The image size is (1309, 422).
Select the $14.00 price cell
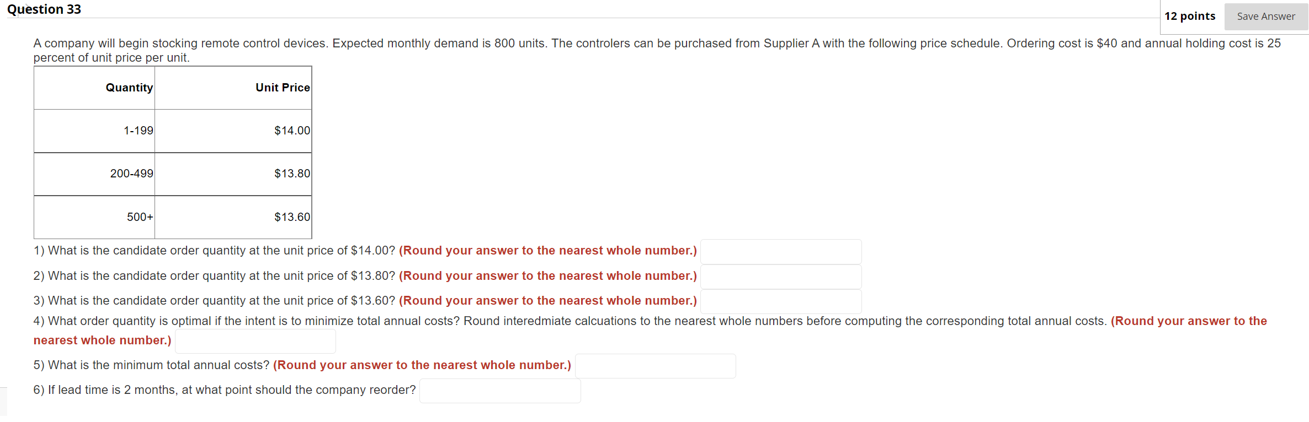click(291, 130)
